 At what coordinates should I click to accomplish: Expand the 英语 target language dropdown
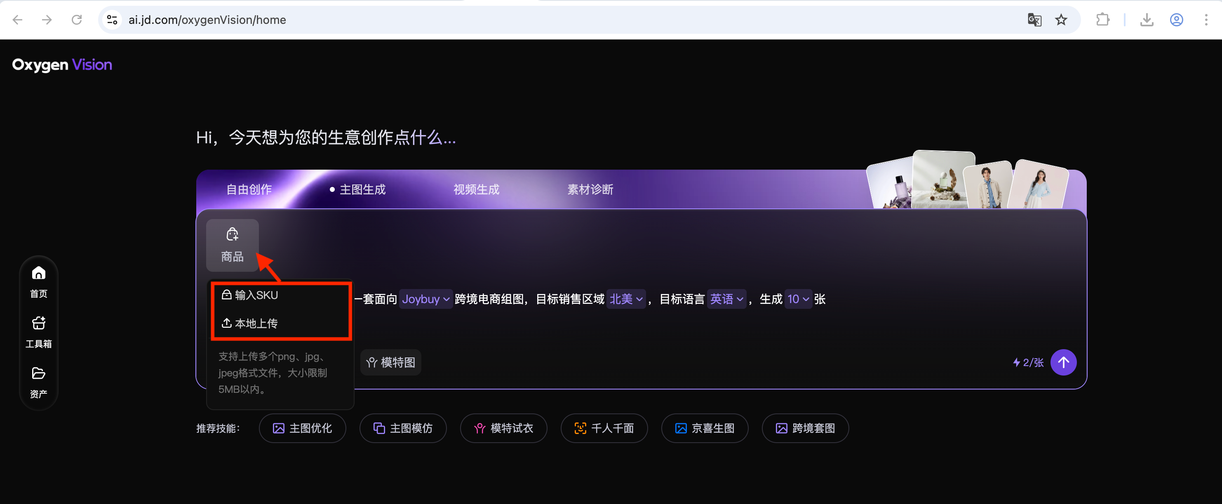pyautogui.click(x=726, y=299)
